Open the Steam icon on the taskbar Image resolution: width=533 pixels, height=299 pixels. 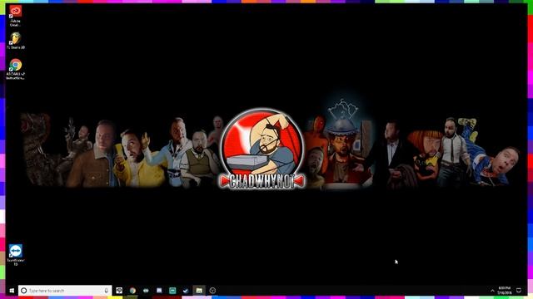[x=186, y=291]
